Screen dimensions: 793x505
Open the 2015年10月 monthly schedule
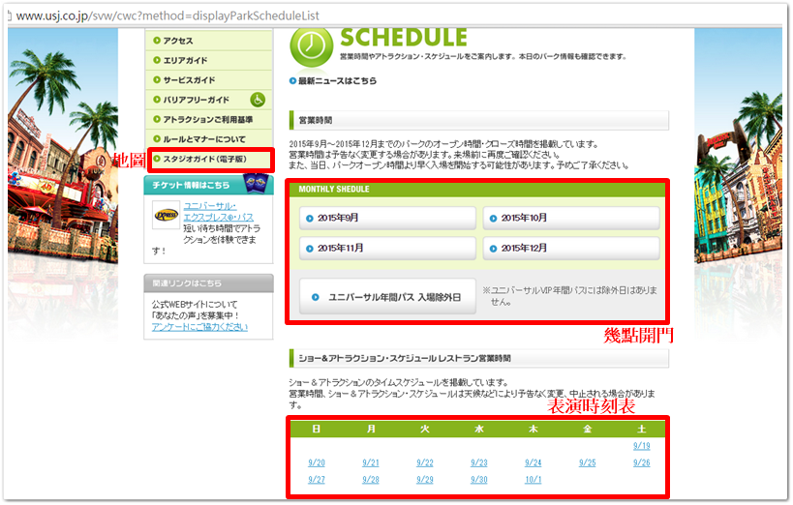[x=571, y=218]
